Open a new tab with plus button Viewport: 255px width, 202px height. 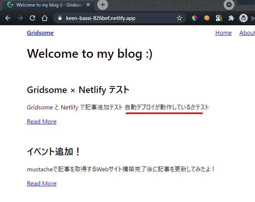click(x=103, y=5)
